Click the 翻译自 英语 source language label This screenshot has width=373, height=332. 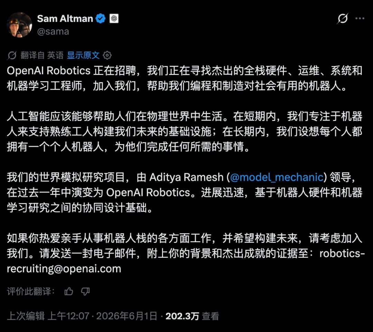[42, 55]
